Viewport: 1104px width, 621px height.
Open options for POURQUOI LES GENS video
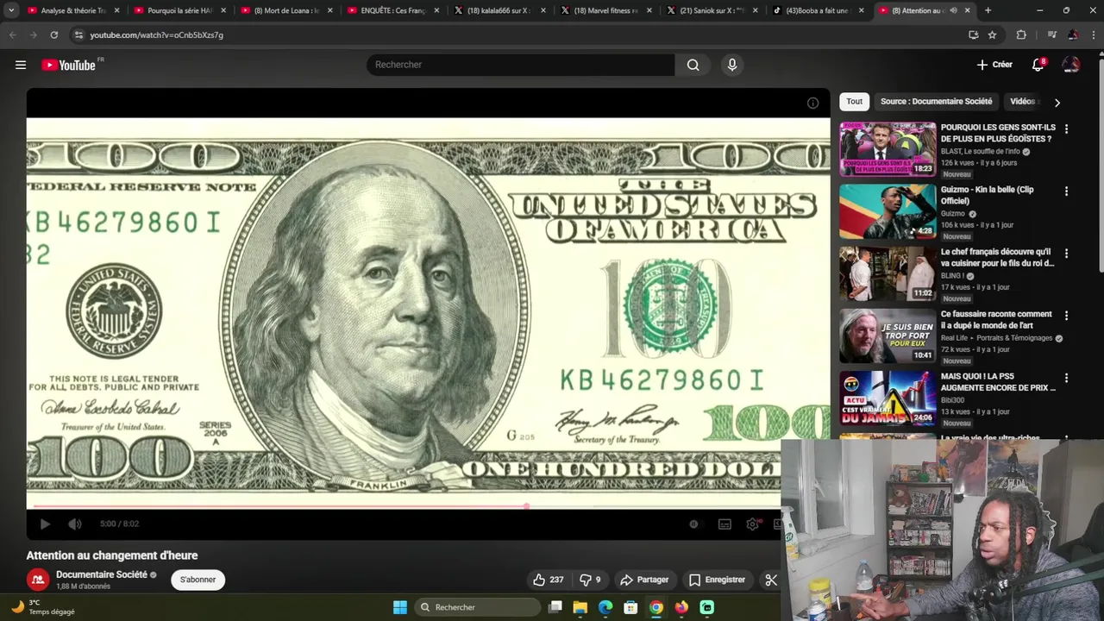point(1066,129)
